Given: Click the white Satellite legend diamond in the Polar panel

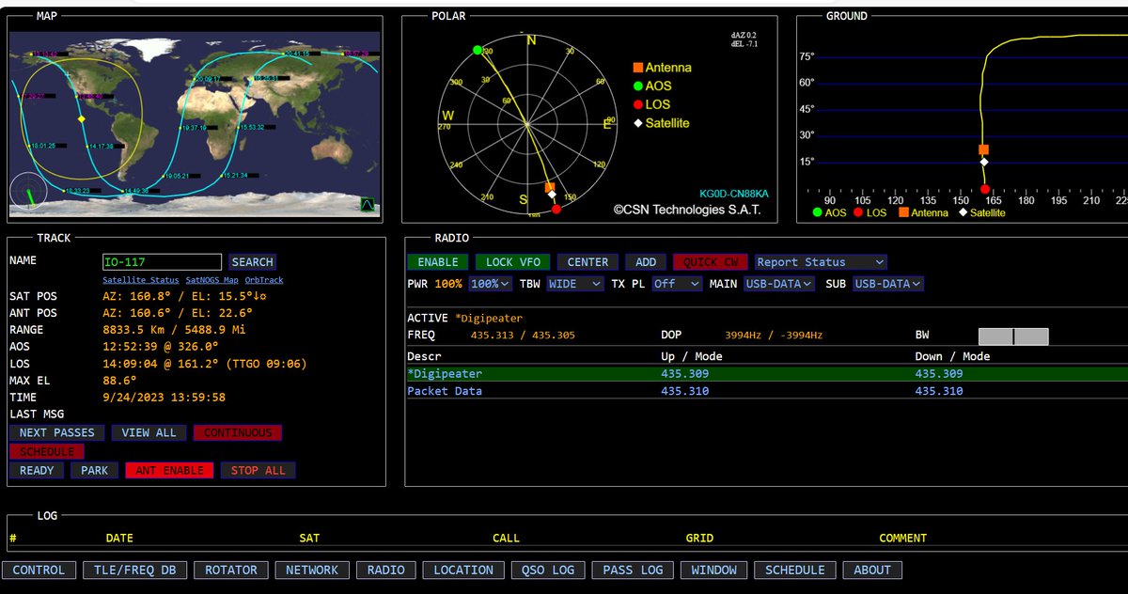Looking at the screenshot, I should (637, 123).
